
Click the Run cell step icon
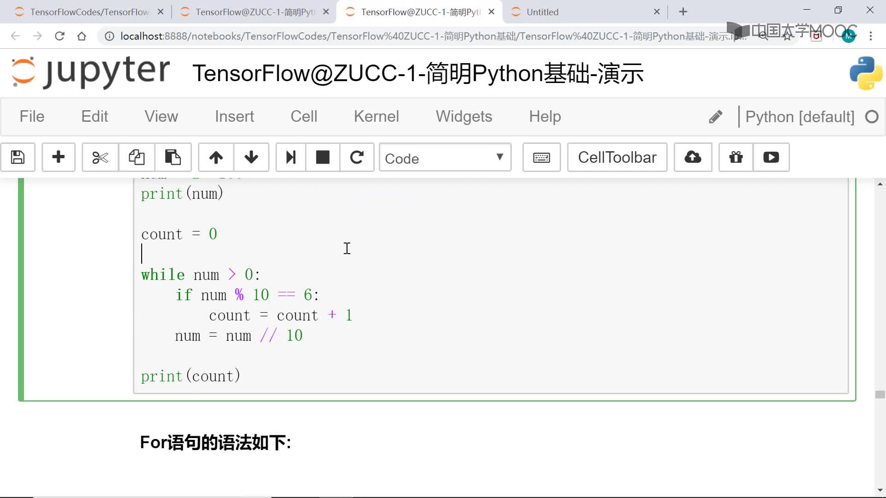tap(291, 158)
